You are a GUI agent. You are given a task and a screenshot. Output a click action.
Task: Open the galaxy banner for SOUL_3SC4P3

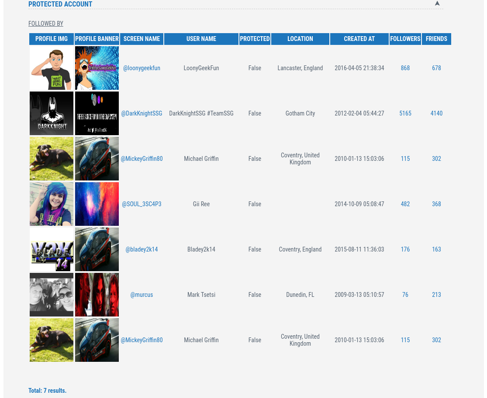point(97,204)
